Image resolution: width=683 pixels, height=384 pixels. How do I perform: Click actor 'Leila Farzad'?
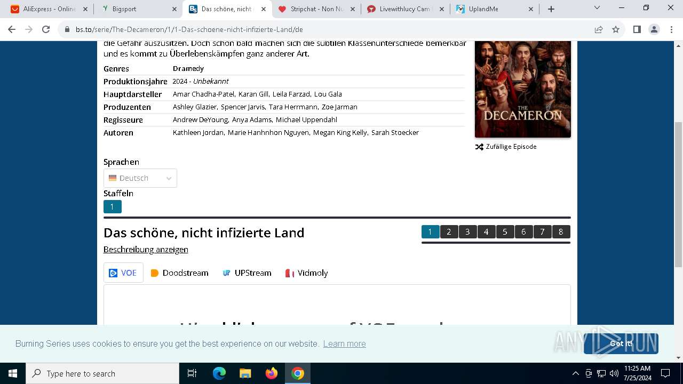[x=291, y=94]
